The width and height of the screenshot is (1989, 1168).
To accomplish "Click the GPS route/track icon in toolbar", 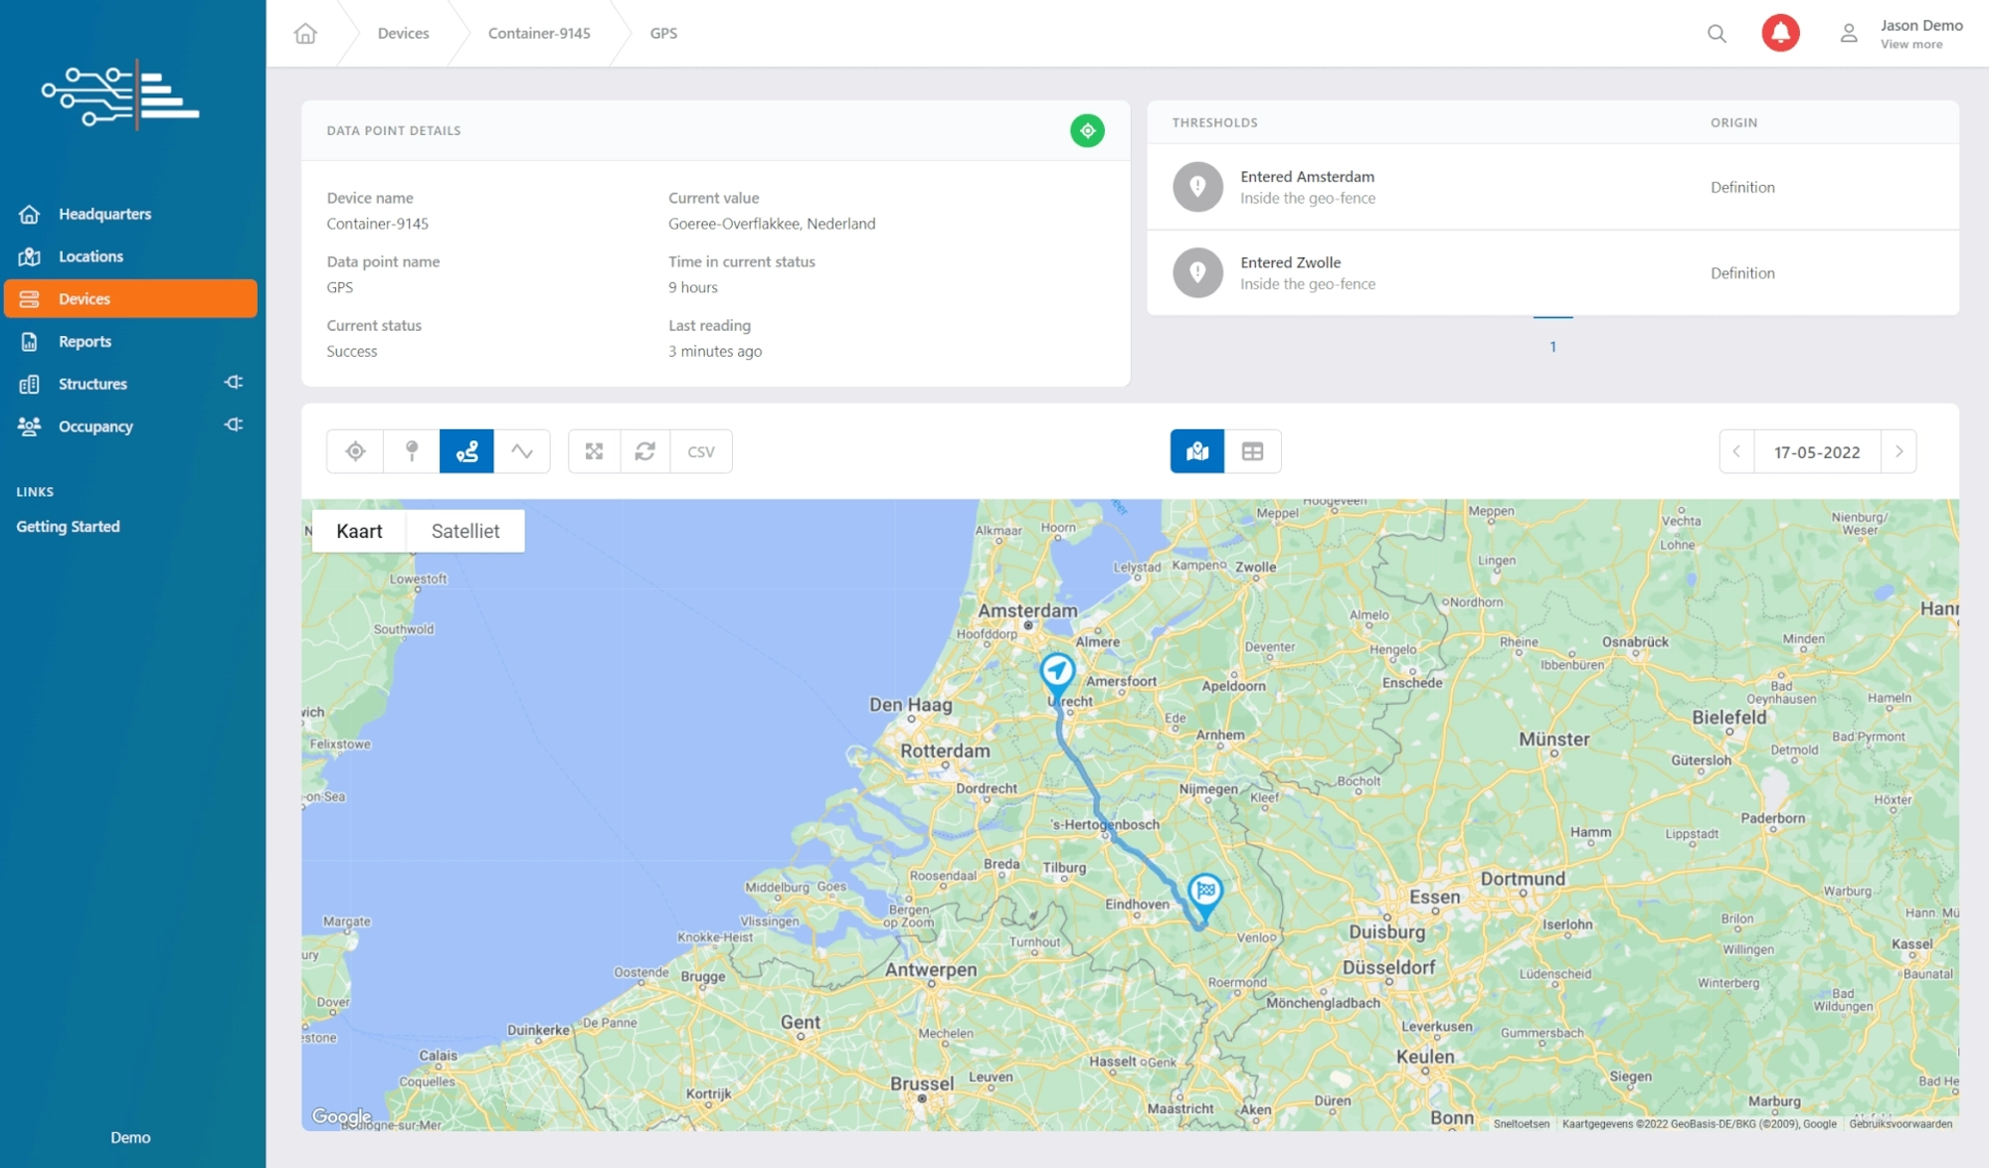I will [466, 450].
